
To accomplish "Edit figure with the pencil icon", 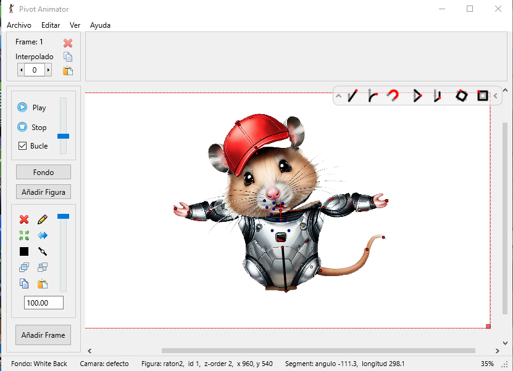I will 43,219.
